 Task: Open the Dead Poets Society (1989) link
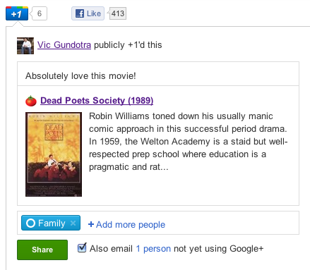97,101
